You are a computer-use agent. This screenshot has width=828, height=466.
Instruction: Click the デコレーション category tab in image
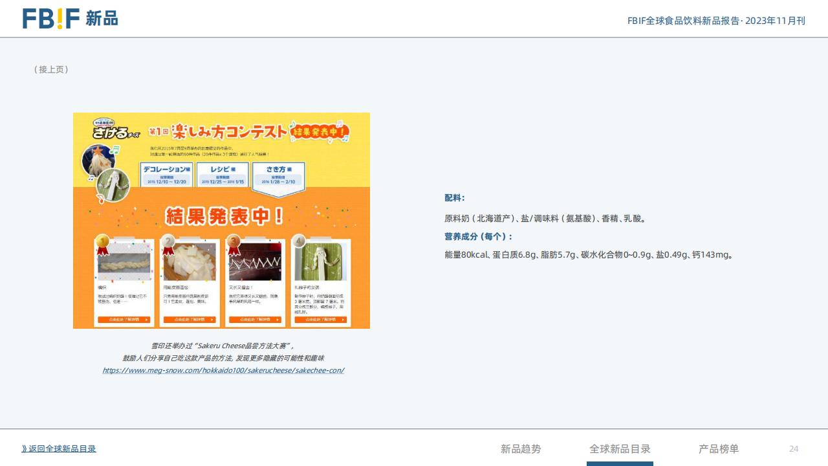(x=166, y=175)
